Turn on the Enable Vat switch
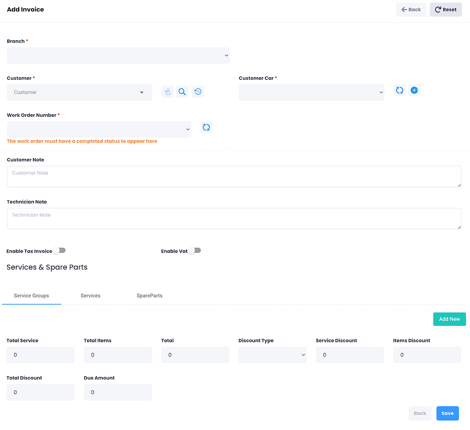The image size is (470, 430). click(195, 251)
